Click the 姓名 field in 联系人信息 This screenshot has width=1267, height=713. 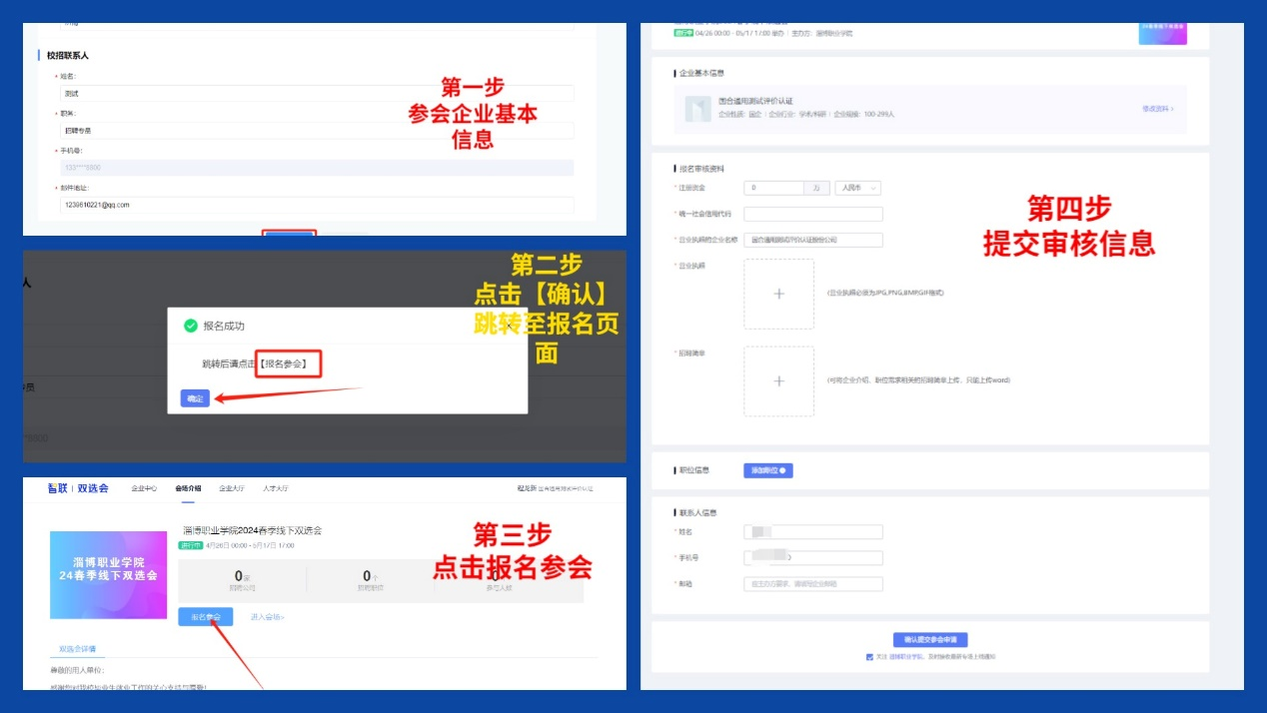coord(813,531)
